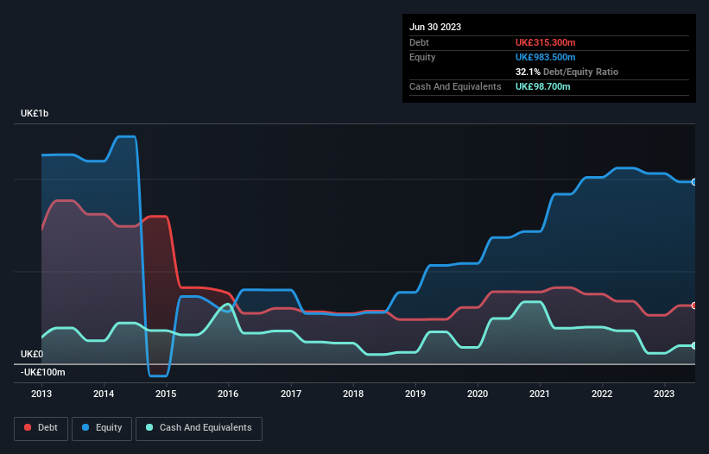Toggle the Equity series legend button
The width and height of the screenshot is (709, 454).
pyautogui.click(x=102, y=428)
